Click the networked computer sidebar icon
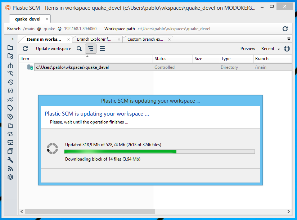 coord(10,143)
